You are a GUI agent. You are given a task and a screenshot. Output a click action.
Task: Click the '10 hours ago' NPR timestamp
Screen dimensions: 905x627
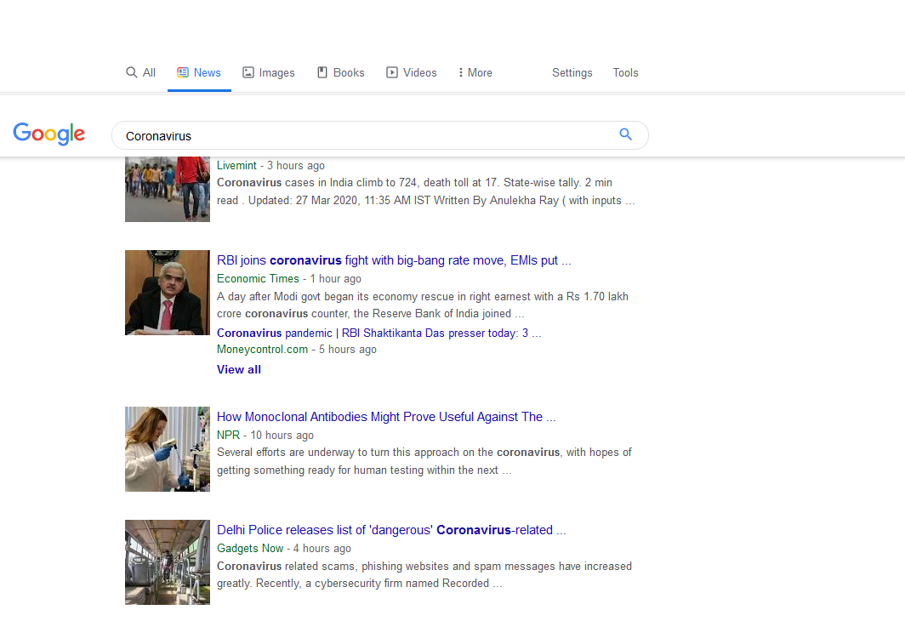tap(282, 436)
